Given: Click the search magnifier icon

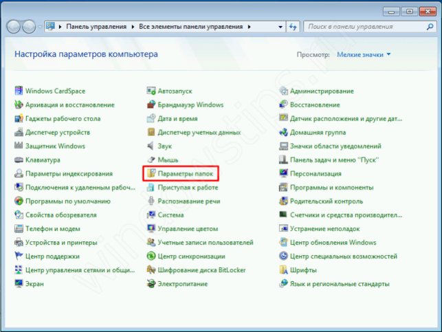Looking at the screenshot, I should pos(430,27).
